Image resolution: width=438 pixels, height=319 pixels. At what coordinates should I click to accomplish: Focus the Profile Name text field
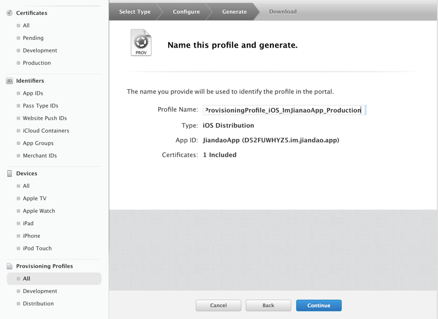[283, 110]
